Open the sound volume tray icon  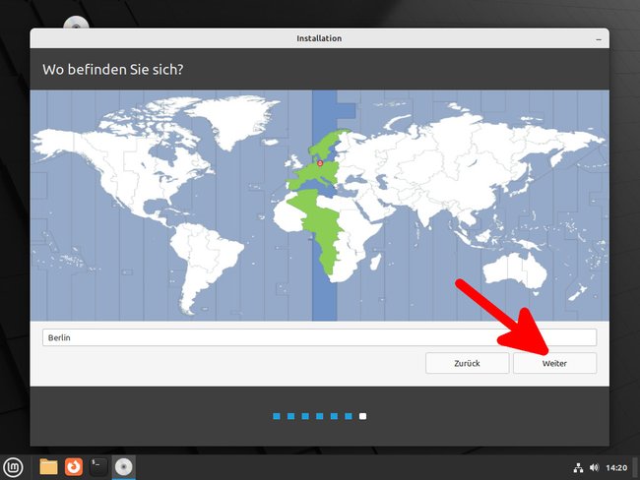coord(594,468)
